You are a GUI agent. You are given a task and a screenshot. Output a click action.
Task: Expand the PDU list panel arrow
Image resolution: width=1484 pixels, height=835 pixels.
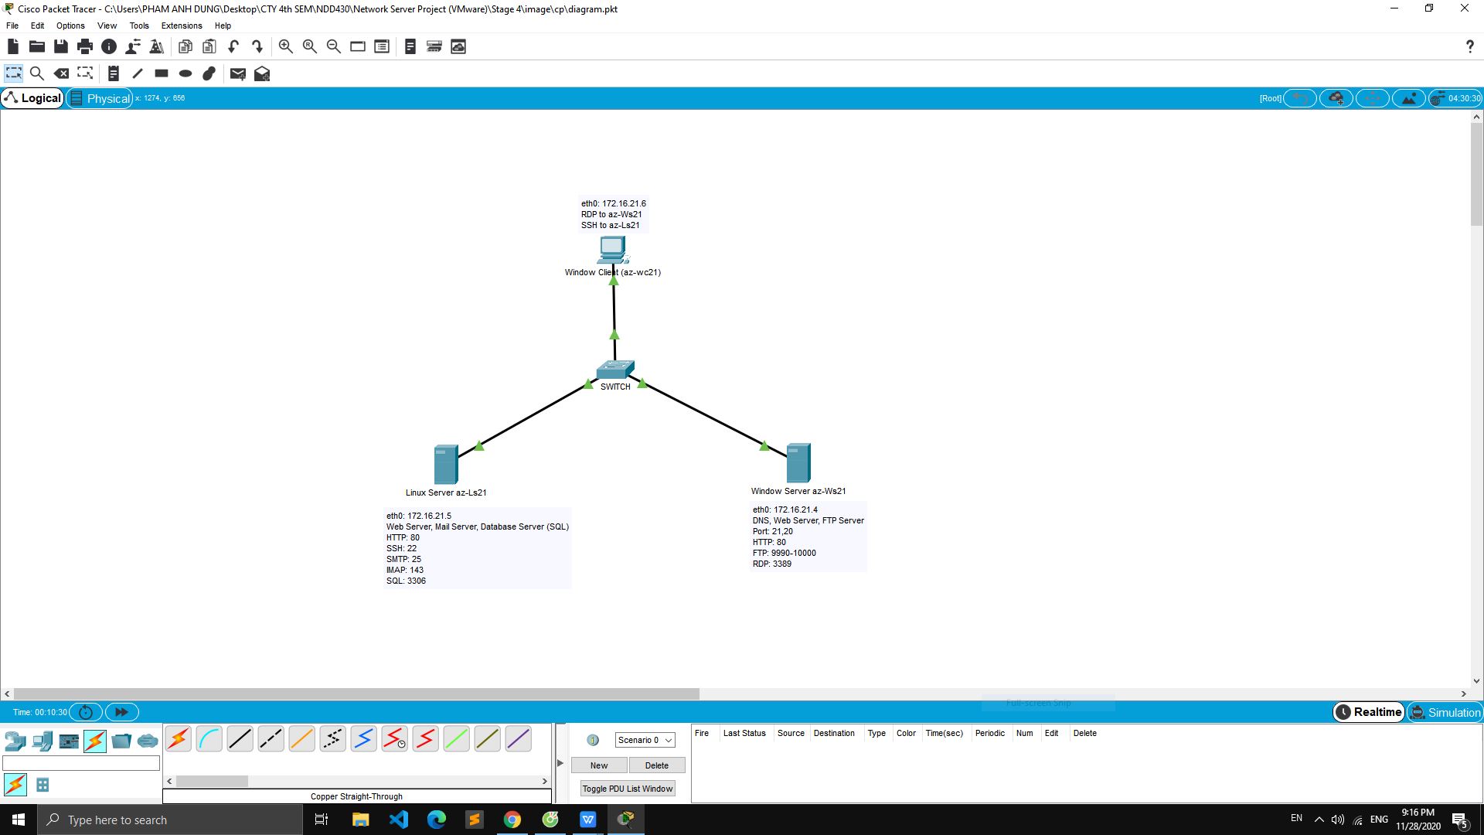(560, 762)
